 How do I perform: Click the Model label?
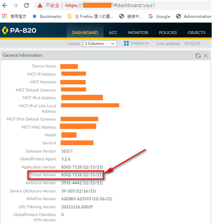coord(50,135)
